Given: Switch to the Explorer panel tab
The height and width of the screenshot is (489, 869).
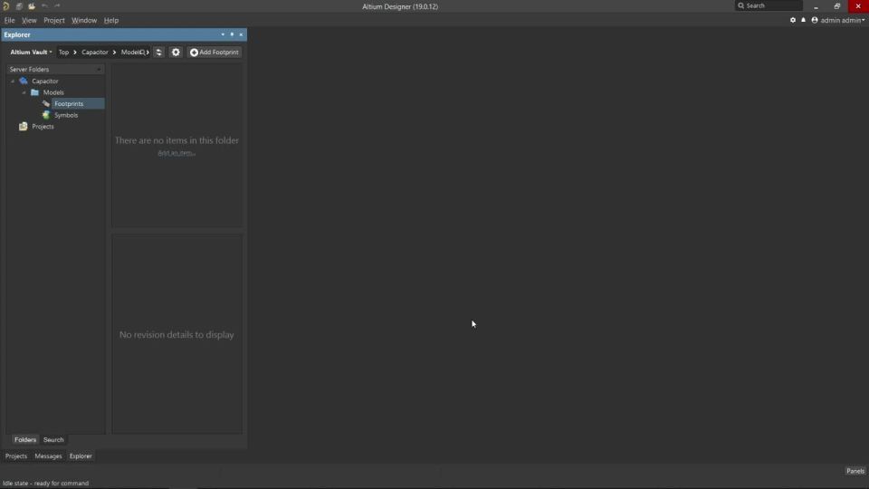Looking at the screenshot, I should (x=81, y=456).
